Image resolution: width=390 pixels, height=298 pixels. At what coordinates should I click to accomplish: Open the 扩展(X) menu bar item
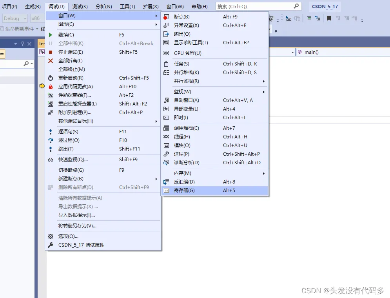click(x=151, y=7)
